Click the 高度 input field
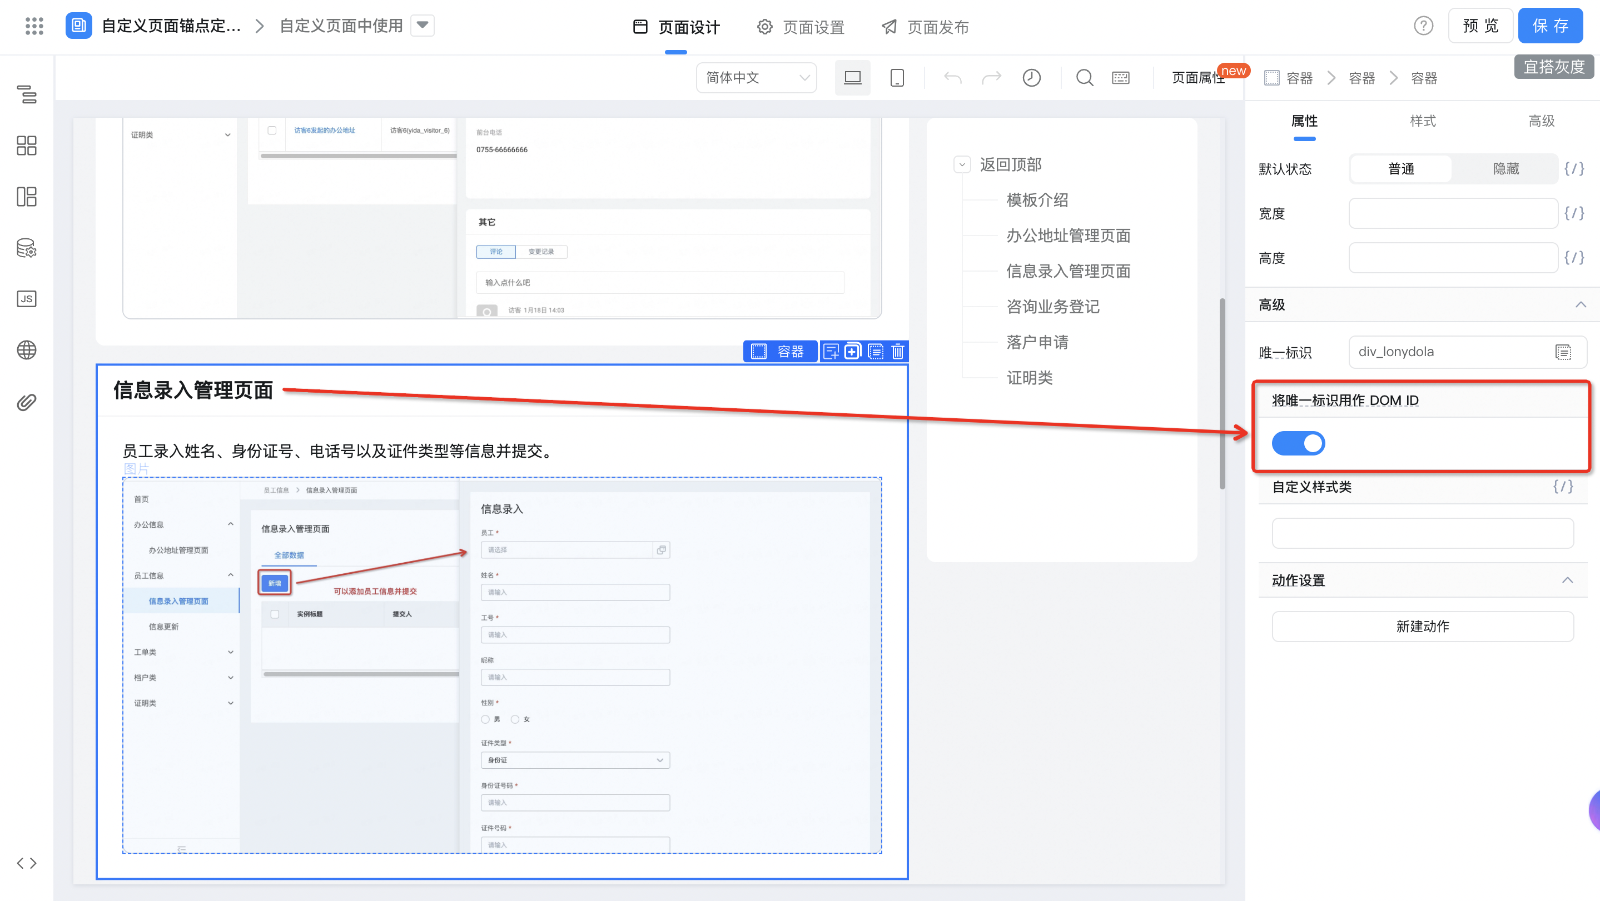Screen dimensions: 1600x901 pos(1453,258)
